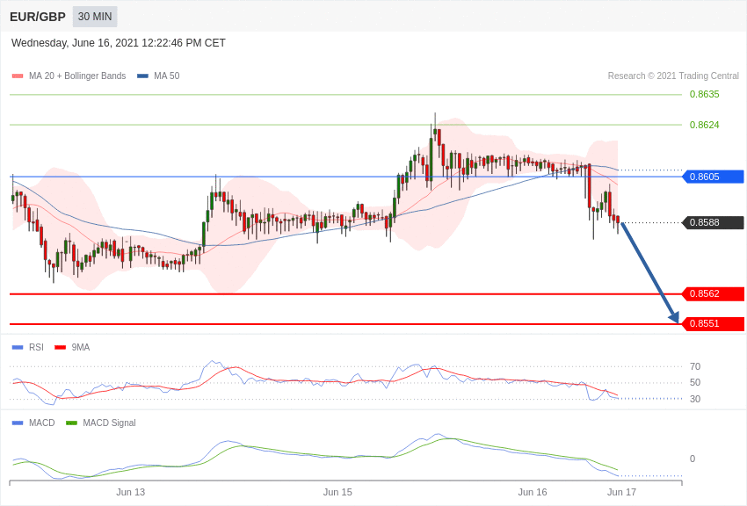Click the MA 20 + Bollinger Bands legend
Screen dimensions: 747x506
tap(77, 76)
